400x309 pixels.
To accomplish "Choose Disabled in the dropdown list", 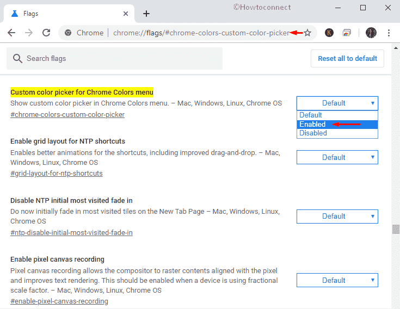I will pyautogui.click(x=337, y=133).
